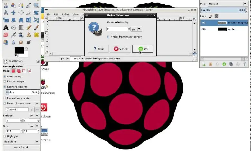
Task: Select the Perspective tool
Action: tap(21, 20)
